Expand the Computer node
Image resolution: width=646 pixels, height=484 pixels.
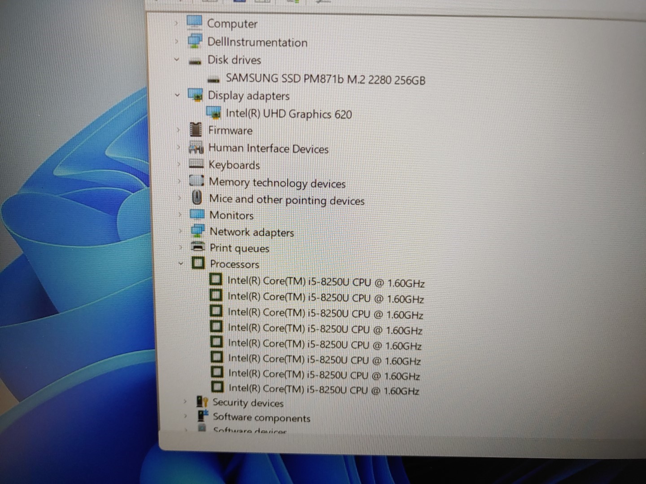pos(176,23)
